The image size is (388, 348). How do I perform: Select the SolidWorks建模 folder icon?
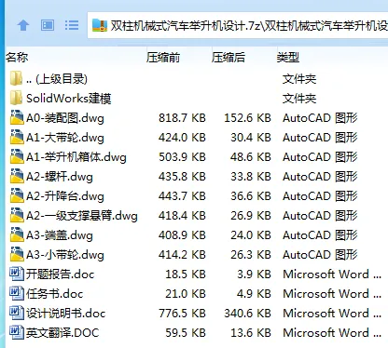point(16,98)
